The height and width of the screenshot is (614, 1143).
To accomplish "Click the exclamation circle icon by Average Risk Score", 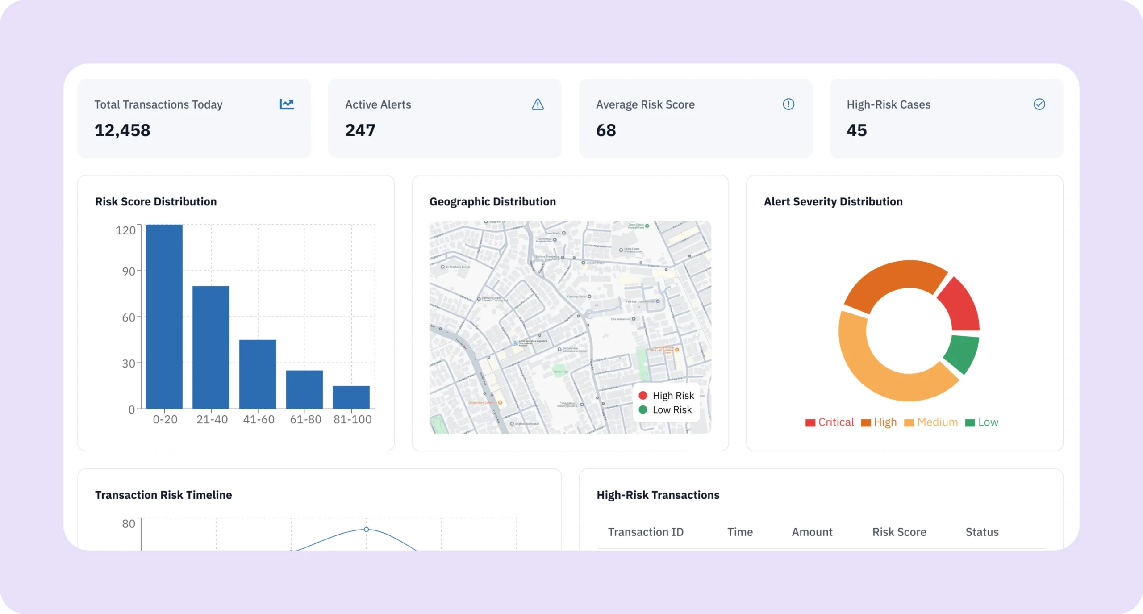I will pos(788,104).
